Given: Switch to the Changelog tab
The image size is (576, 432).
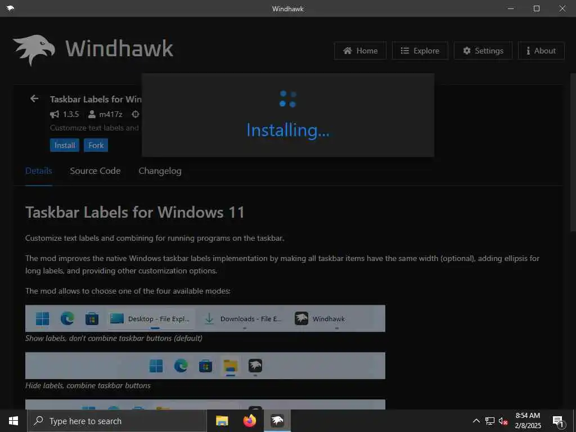Looking at the screenshot, I should coord(160,171).
